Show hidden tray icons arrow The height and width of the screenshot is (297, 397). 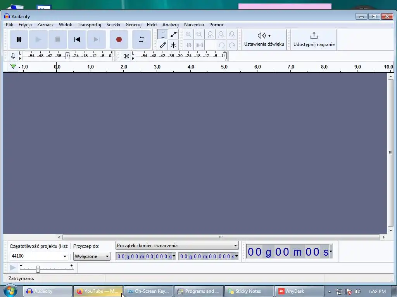click(x=330, y=292)
